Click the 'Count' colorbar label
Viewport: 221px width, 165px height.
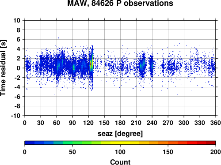(120, 162)
